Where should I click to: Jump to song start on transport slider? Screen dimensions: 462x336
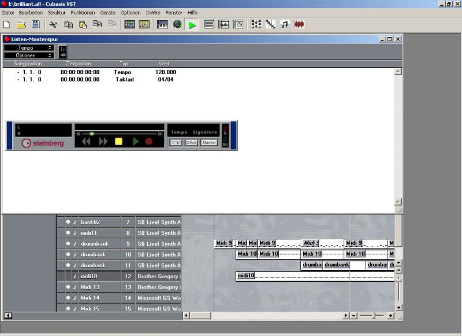[x=78, y=134]
